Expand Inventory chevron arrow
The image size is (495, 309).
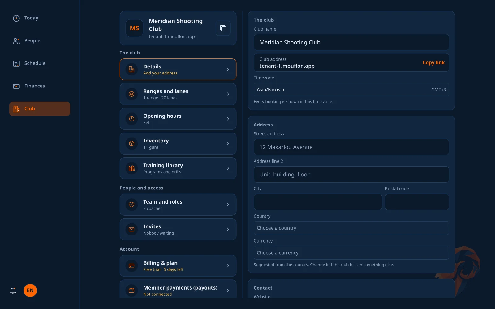click(x=228, y=144)
